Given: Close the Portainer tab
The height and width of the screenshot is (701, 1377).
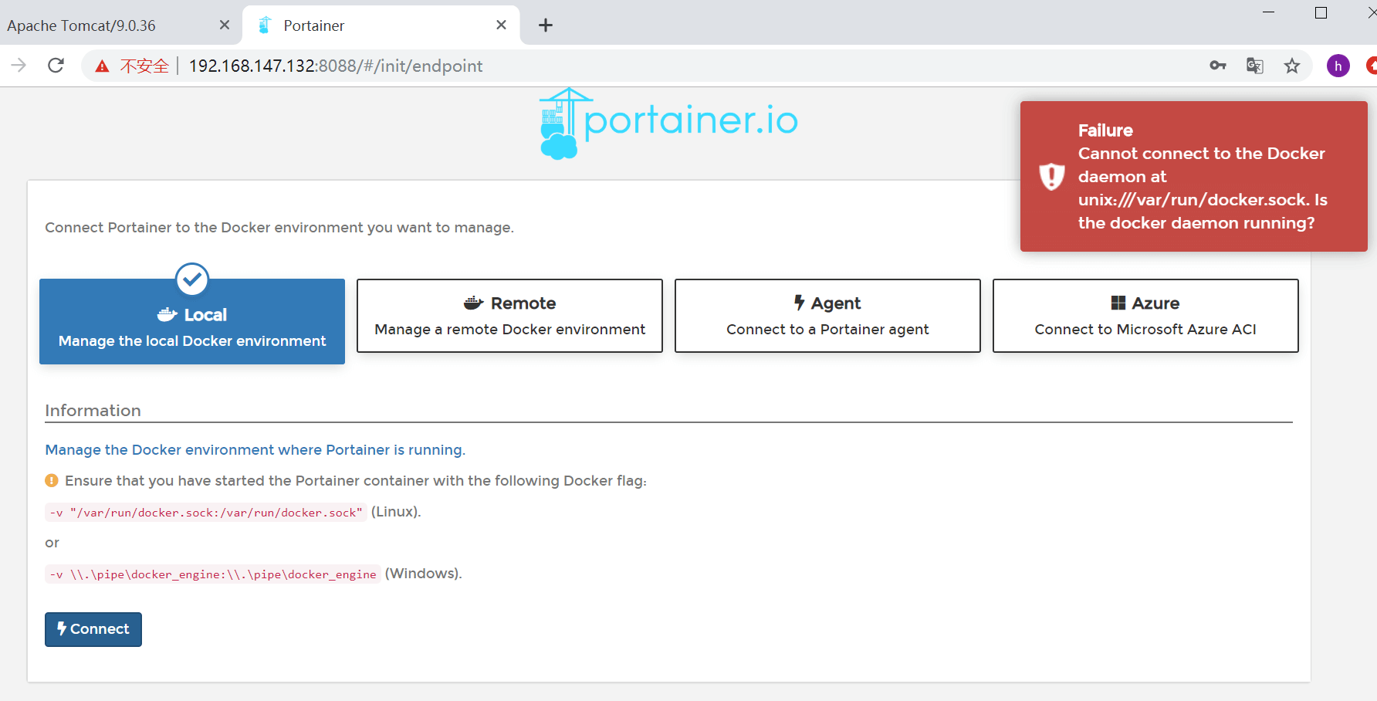Looking at the screenshot, I should pyautogui.click(x=501, y=25).
